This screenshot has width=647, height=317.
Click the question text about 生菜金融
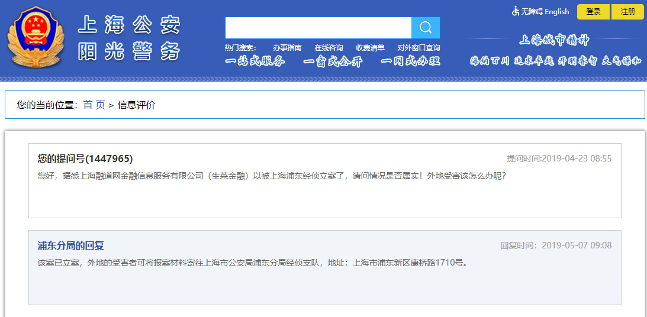point(272,176)
